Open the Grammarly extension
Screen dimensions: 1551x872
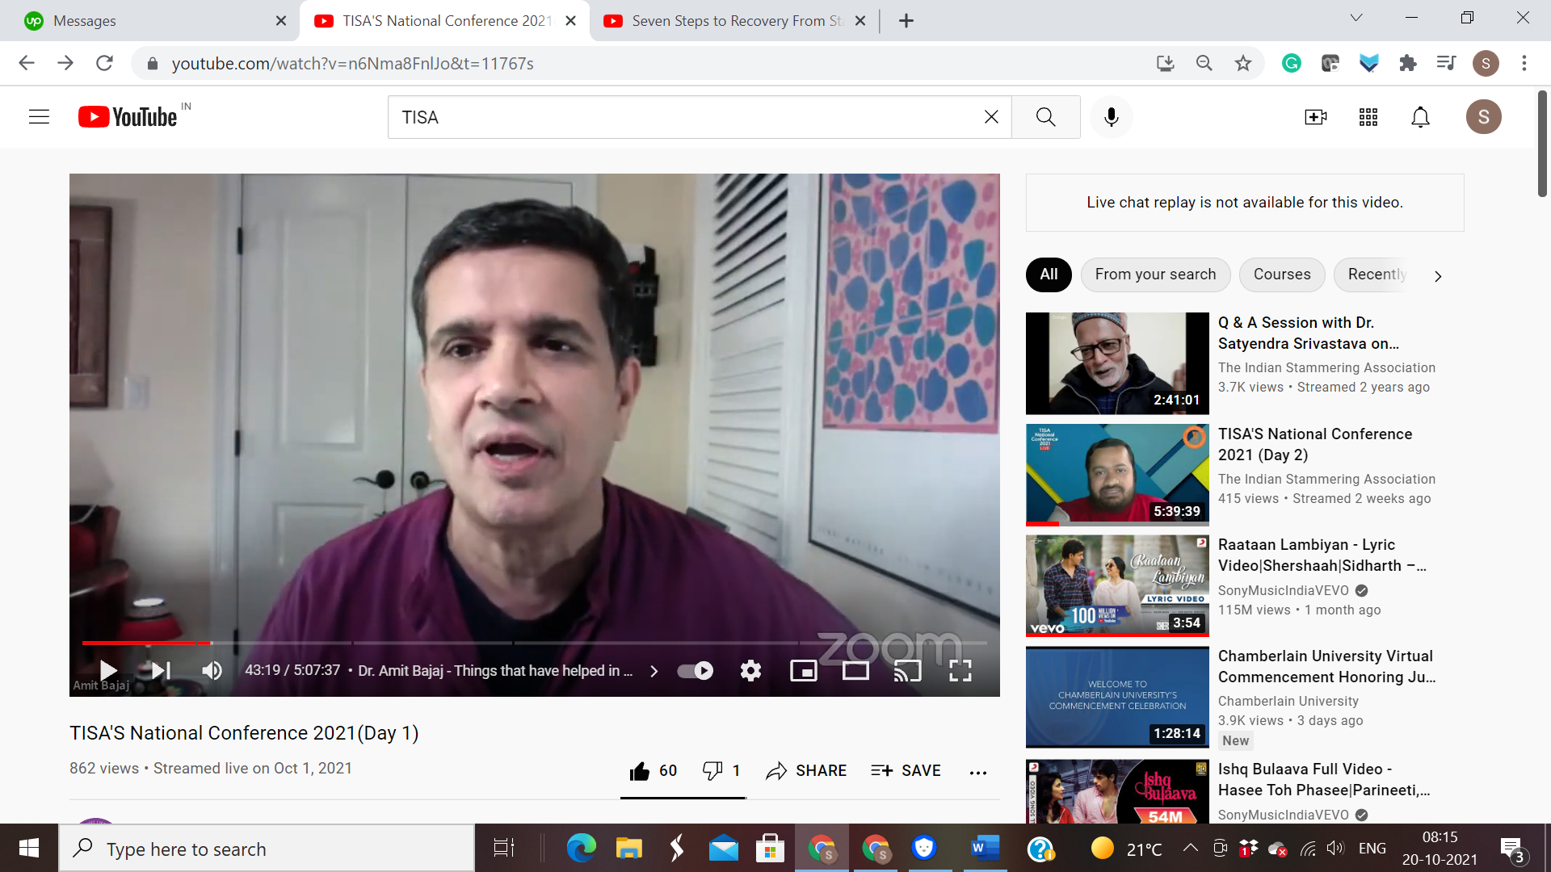tap(1292, 63)
